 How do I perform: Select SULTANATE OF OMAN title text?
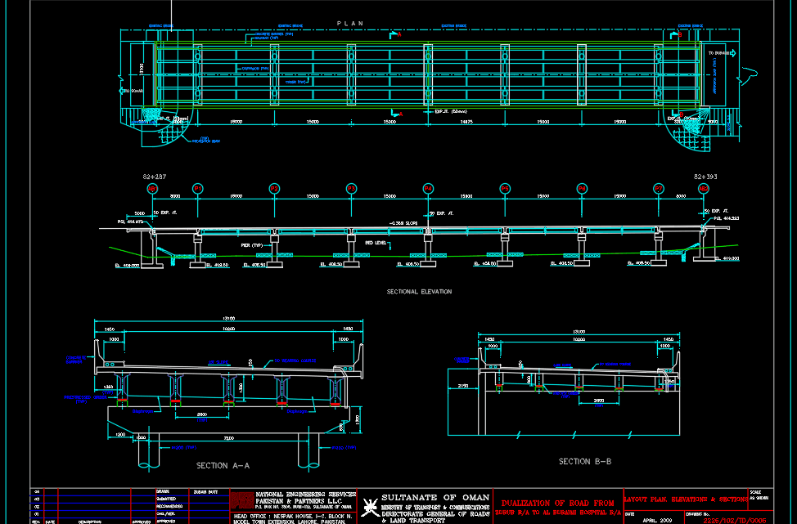click(x=435, y=498)
